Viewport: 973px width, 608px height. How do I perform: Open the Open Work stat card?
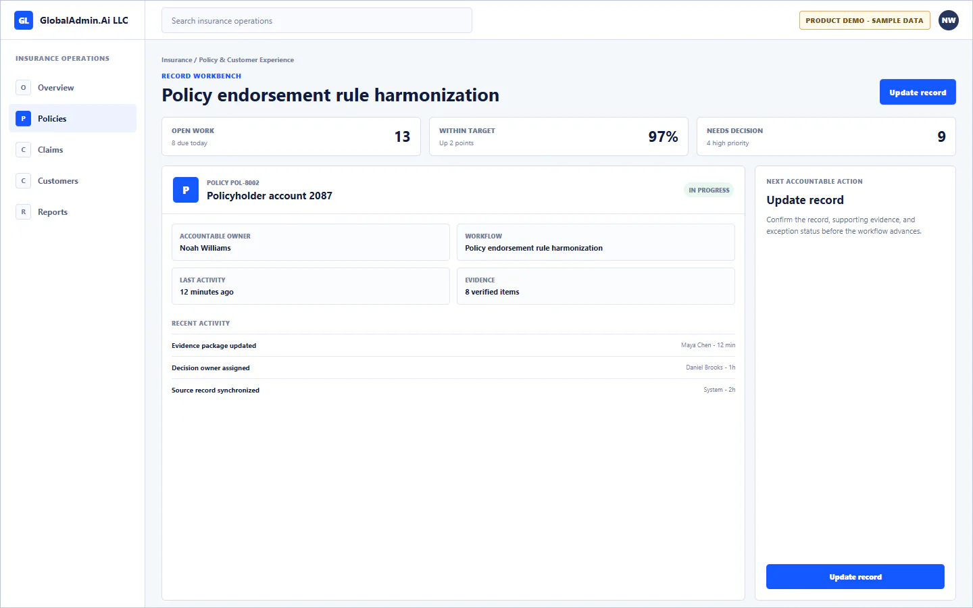coord(291,136)
